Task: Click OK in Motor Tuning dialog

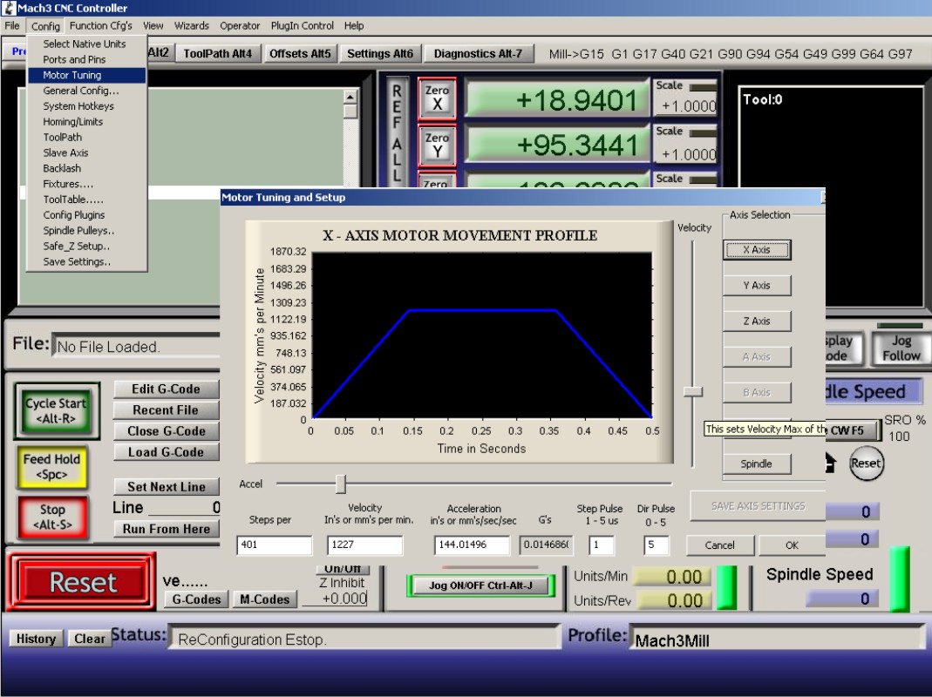Action: tap(791, 545)
